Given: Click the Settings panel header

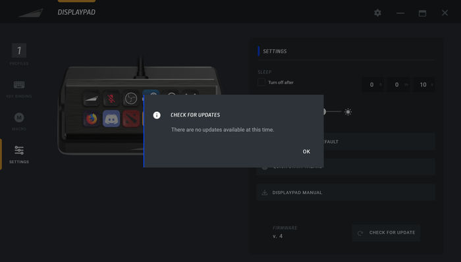Looking at the screenshot, I should [x=275, y=51].
